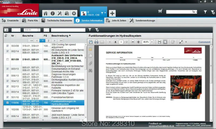
Task: Zoom out of the PDF
Action: click(133, 42)
